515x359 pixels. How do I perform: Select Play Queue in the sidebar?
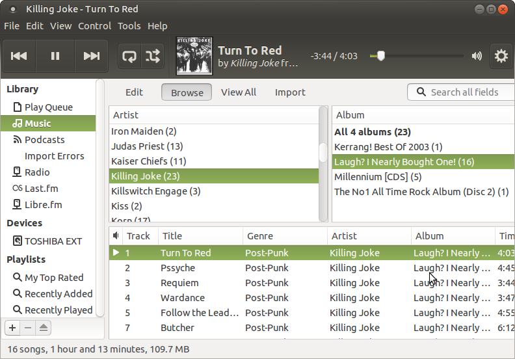click(x=48, y=107)
